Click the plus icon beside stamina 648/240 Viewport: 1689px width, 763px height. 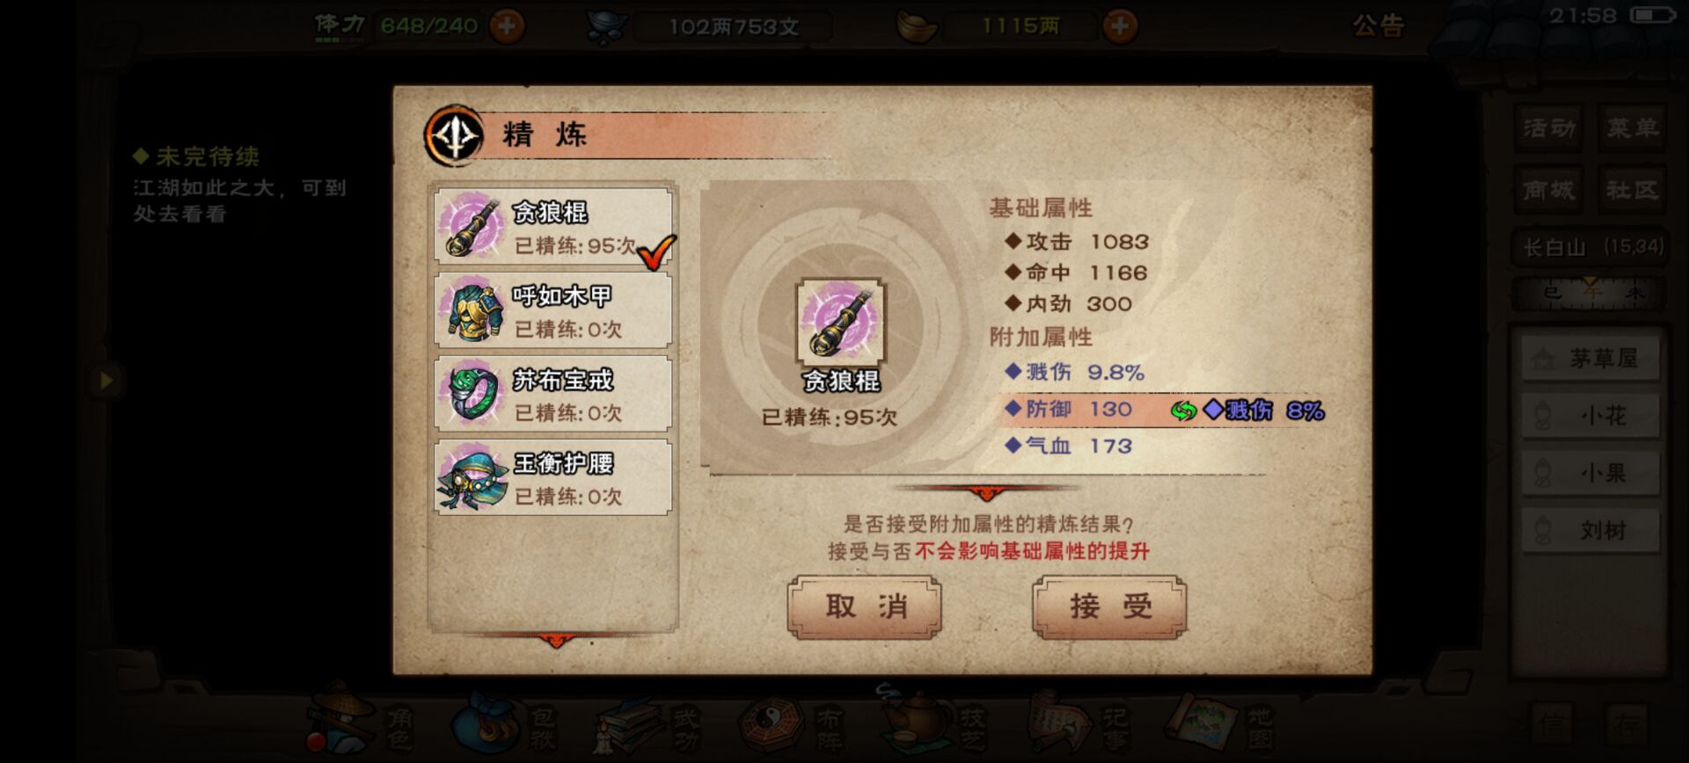point(507,25)
